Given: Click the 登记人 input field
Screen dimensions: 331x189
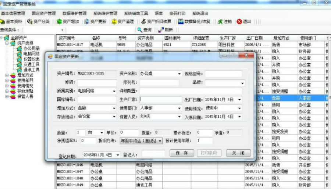Looking at the screenshot, I should 153,154.
